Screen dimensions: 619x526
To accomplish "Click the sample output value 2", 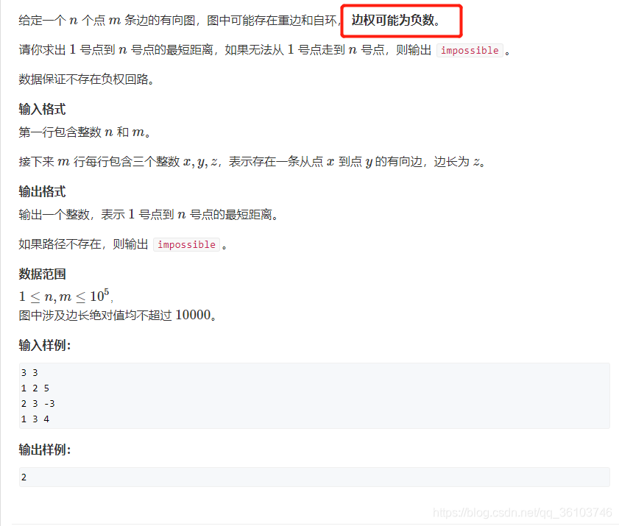I will pos(24,477).
